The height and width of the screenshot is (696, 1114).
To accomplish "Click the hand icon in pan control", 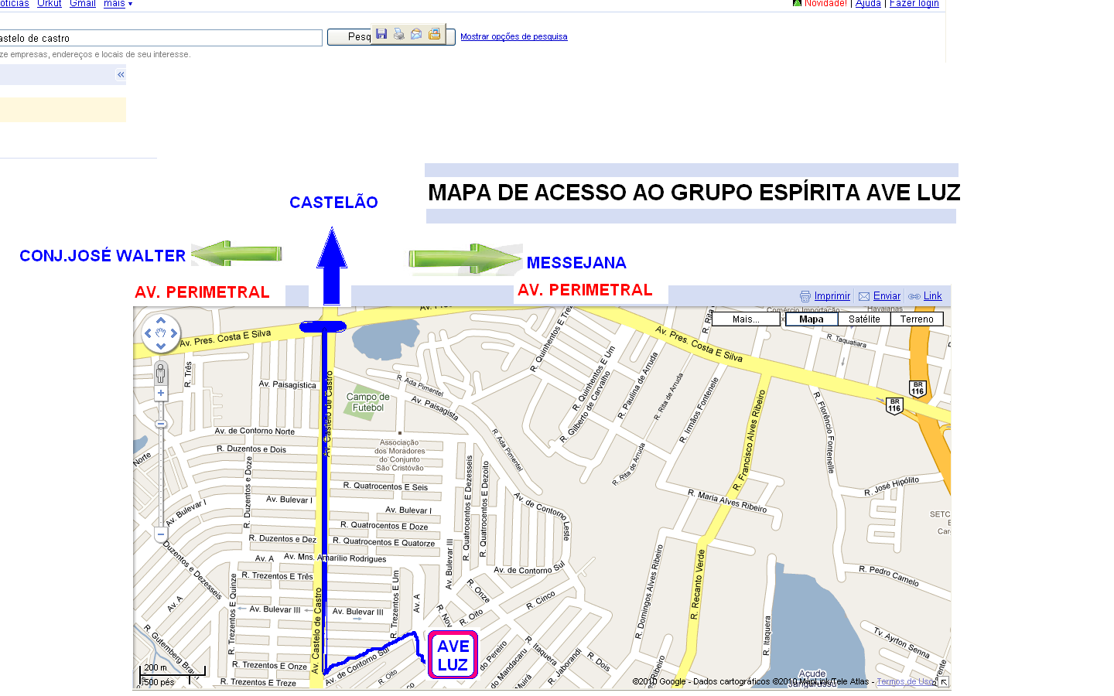I will click(161, 333).
